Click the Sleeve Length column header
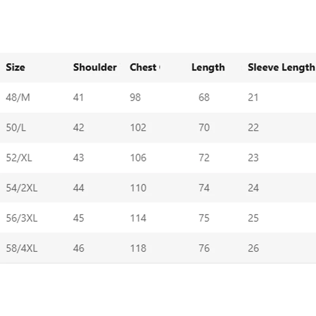 pos(281,68)
